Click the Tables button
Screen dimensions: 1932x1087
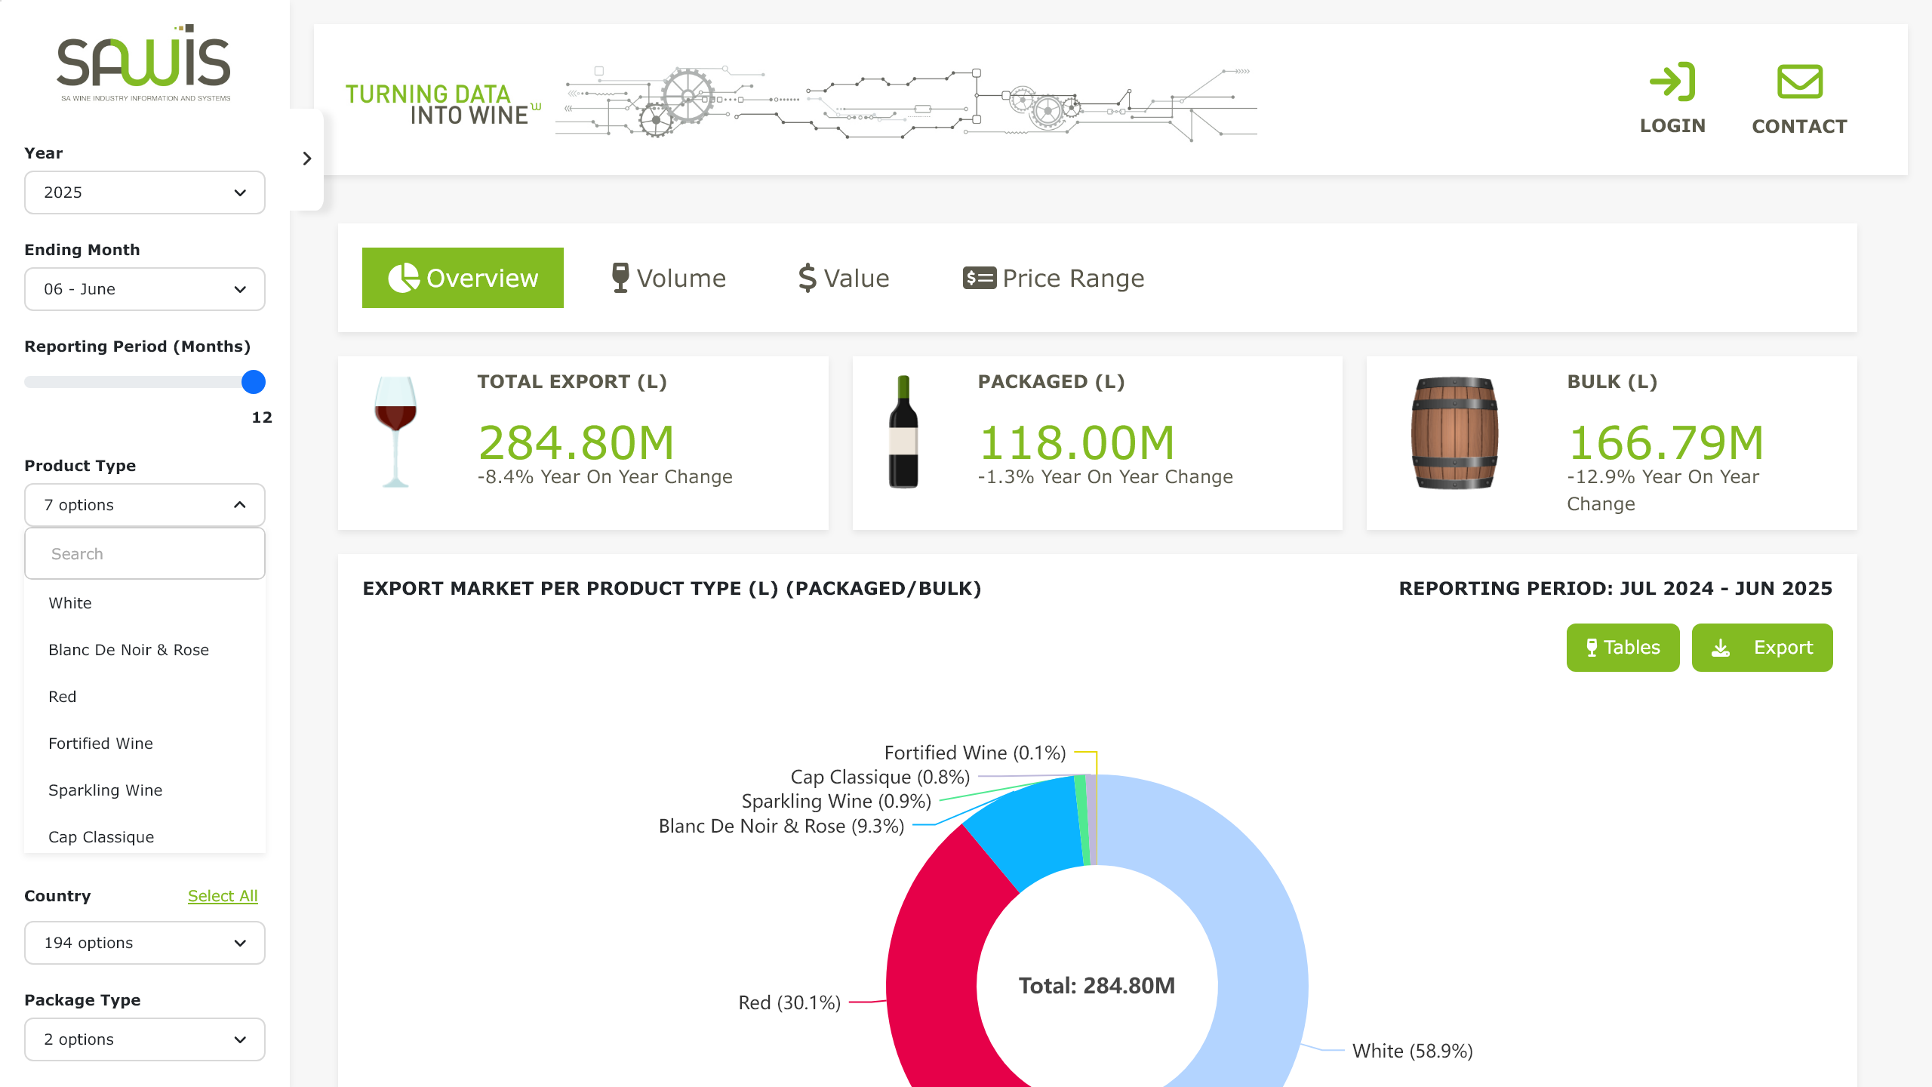(x=1623, y=648)
